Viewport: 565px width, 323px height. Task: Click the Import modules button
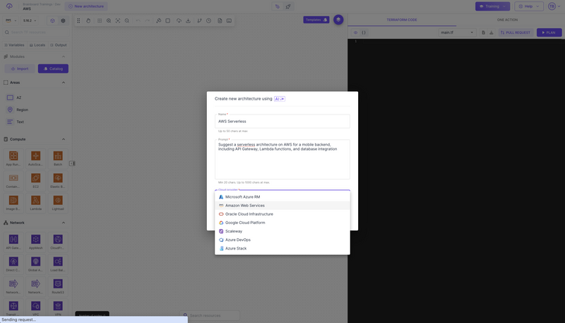[x=20, y=69]
